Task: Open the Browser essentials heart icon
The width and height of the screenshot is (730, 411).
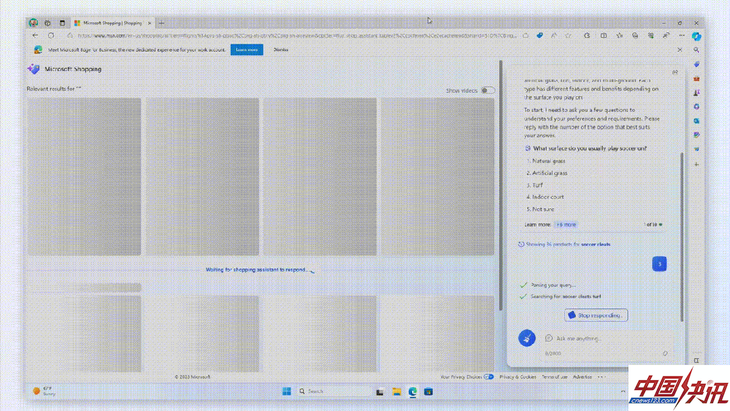Action: (x=651, y=35)
